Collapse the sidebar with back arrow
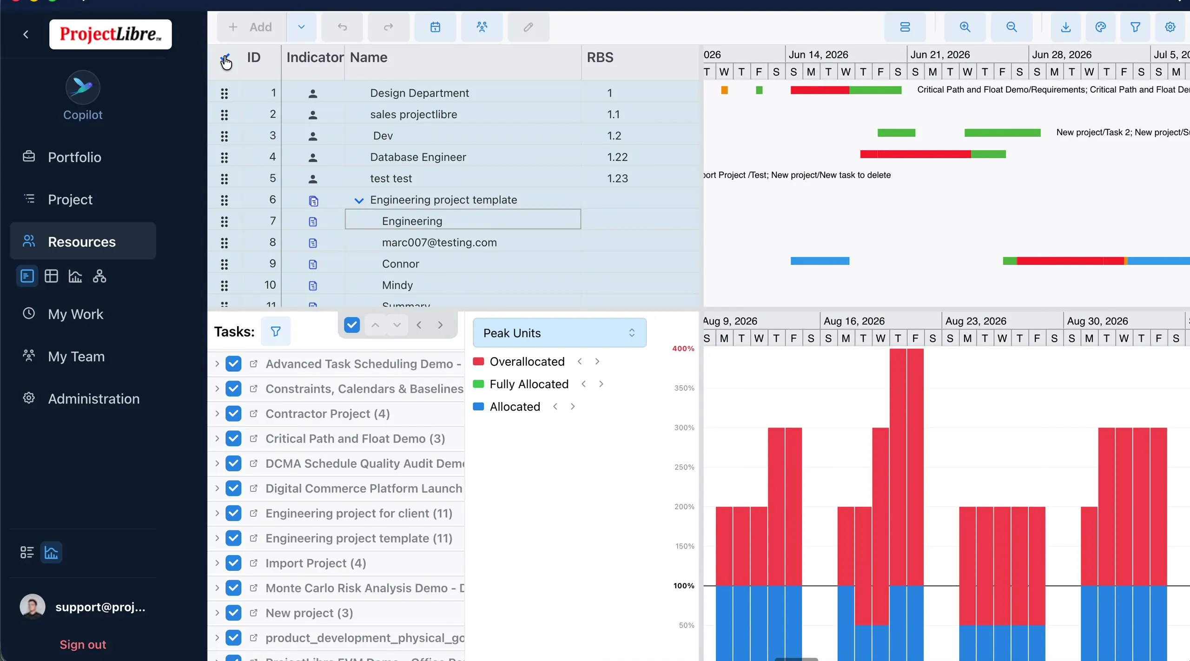Image resolution: width=1190 pixels, height=661 pixels. 26,34
